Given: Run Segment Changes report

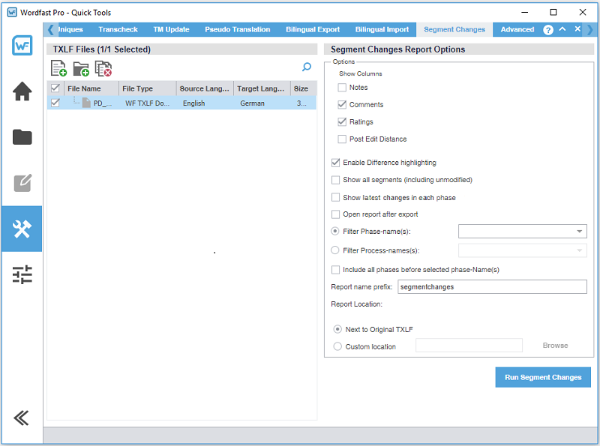Looking at the screenshot, I should (x=542, y=377).
